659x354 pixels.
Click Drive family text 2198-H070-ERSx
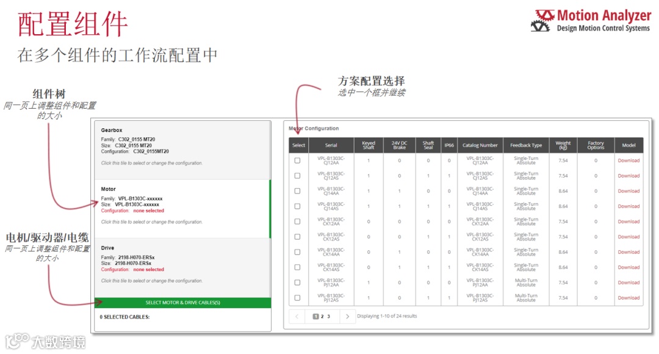(x=136, y=258)
